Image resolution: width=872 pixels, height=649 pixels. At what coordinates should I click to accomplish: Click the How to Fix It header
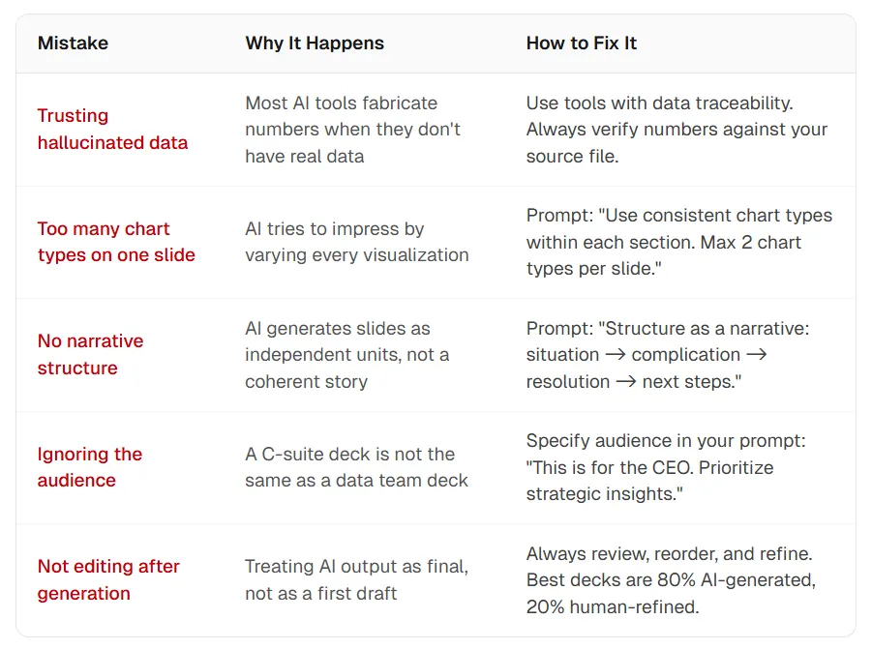click(x=581, y=44)
